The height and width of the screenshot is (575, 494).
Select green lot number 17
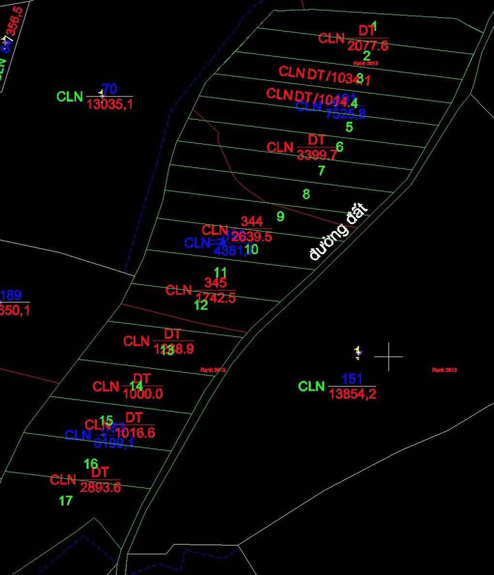point(66,500)
